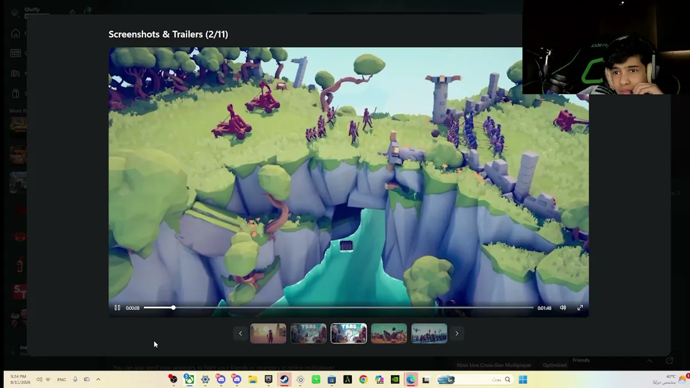The image size is (690, 388).
Task: Seek on the trailer progress bar
Action: pos(339,308)
